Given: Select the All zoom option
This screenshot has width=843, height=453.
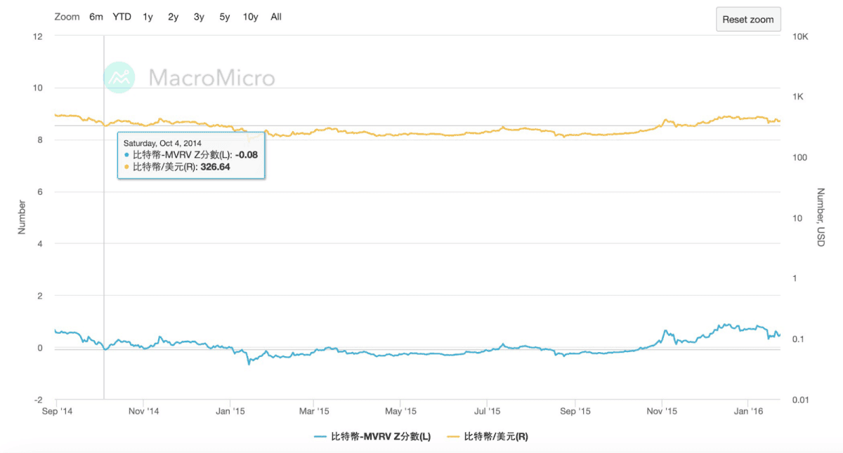Looking at the screenshot, I should pos(275,16).
